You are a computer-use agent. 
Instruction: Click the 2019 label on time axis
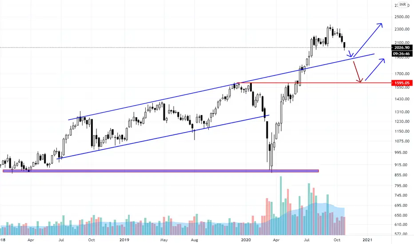pos(124,240)
